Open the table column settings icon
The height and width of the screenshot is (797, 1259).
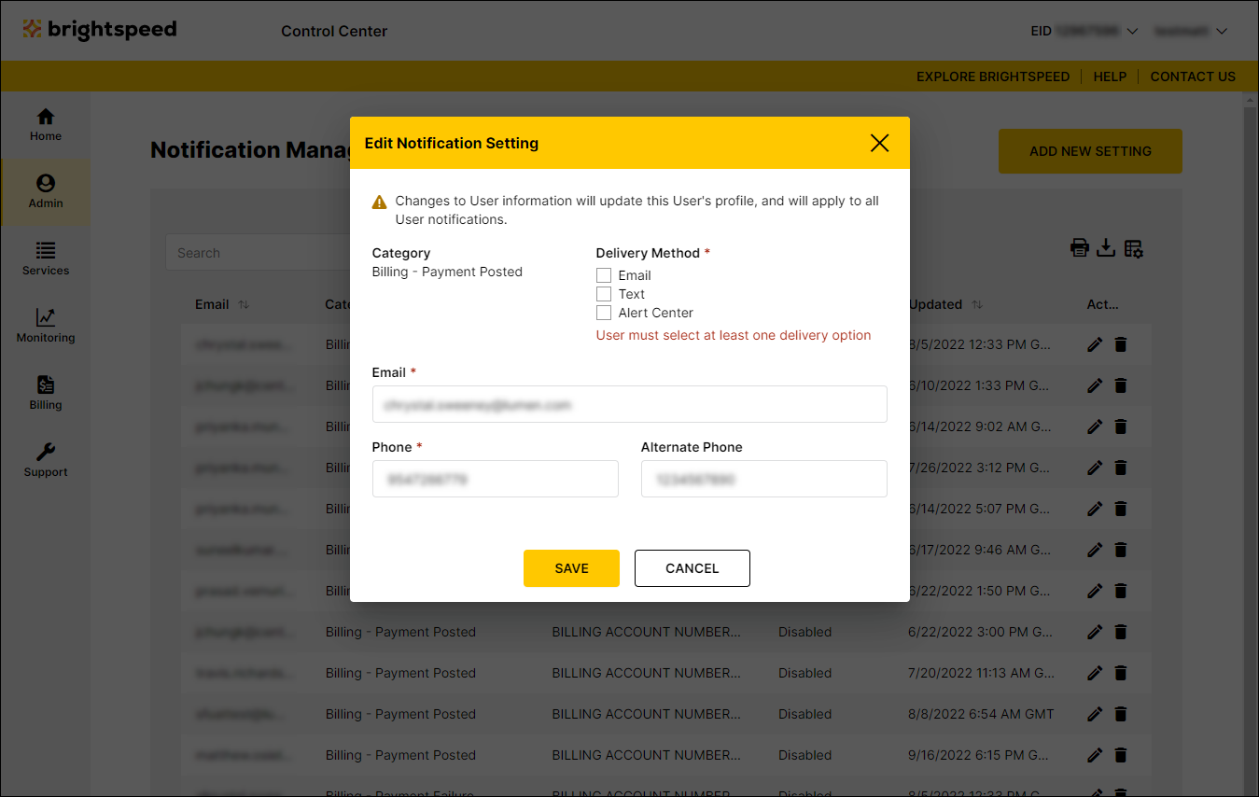point(1134,248)
